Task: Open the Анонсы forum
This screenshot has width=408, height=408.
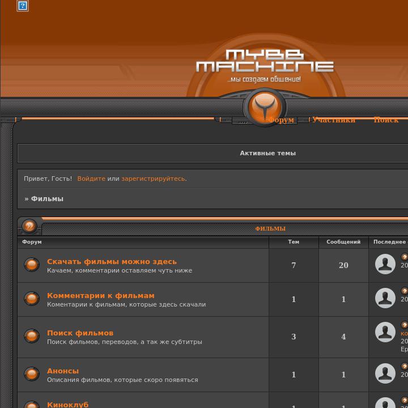Action: coord(63,371)
